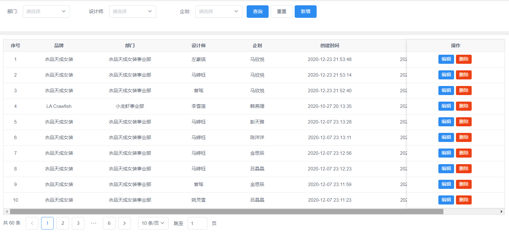
Task: Open the 部门 filter dropdown
Action: (46, 12)
